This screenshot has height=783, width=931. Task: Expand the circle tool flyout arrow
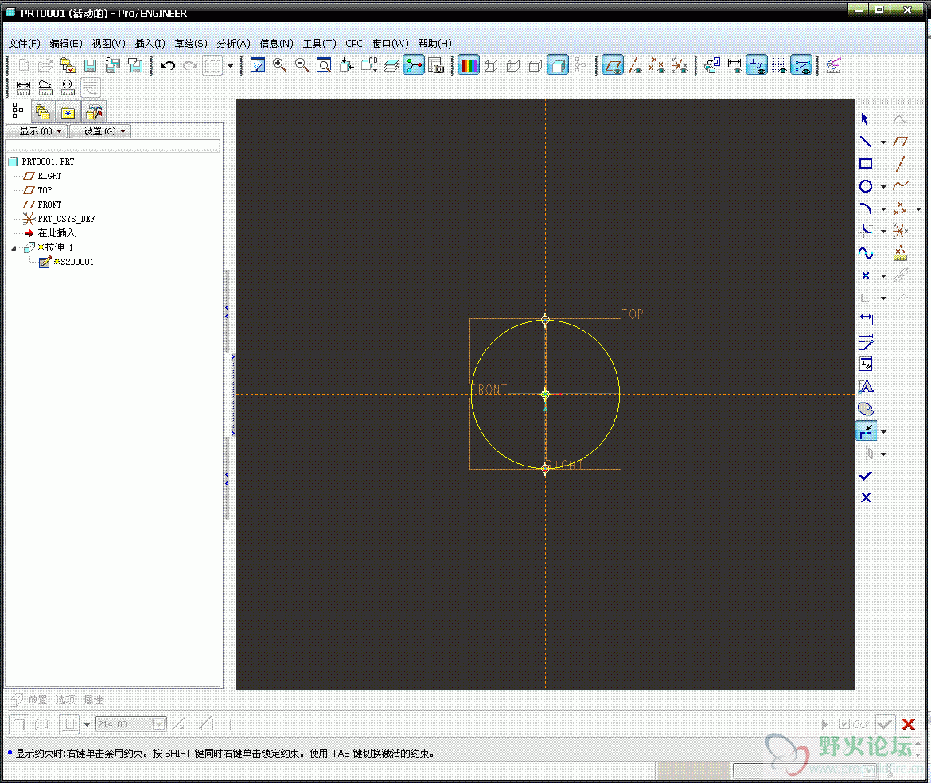coord(883,187)
